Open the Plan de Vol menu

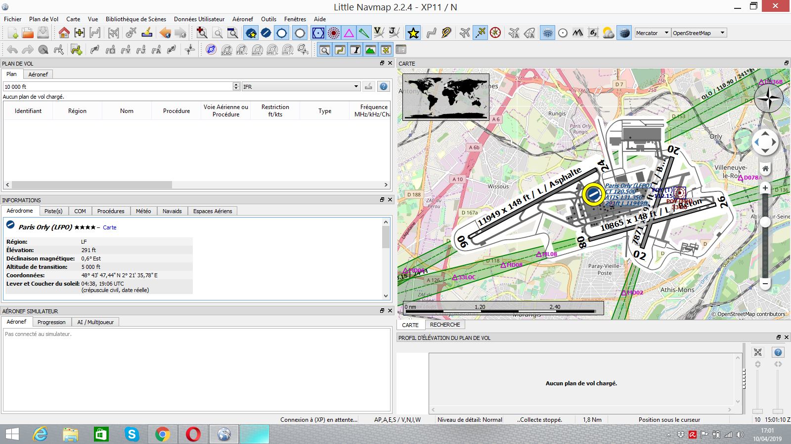(44, 19)
